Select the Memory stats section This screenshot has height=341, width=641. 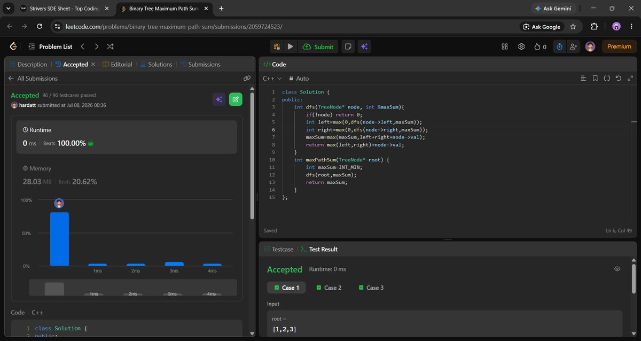[x=127, y=175]
